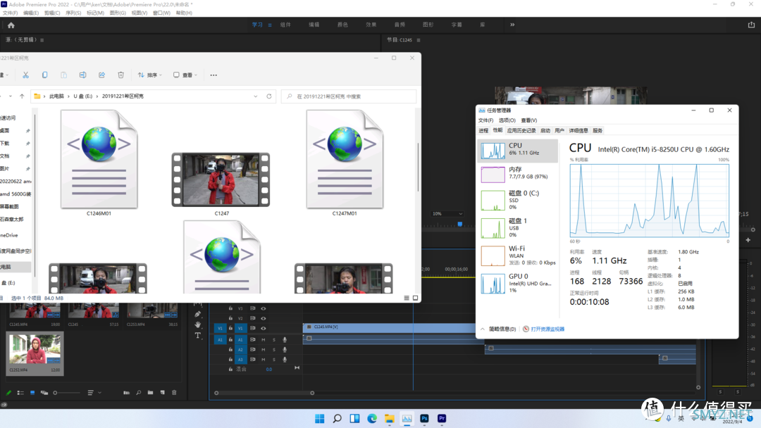This screenshot has width=761, height=428.
Task: Open project panel sort icons dropdown
Action: (94, 393)
